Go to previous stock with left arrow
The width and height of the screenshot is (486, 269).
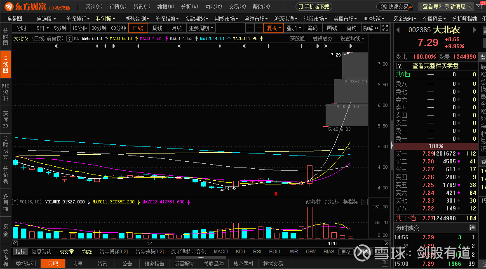pyautogui.click(x=398, y=30)
